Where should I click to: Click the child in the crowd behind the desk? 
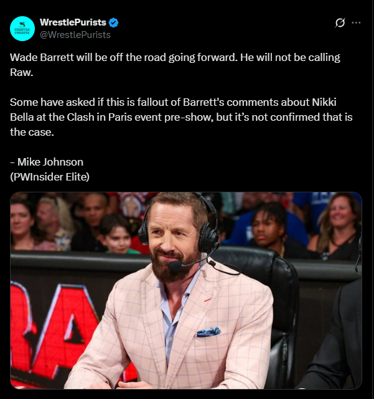click(116, 234)
